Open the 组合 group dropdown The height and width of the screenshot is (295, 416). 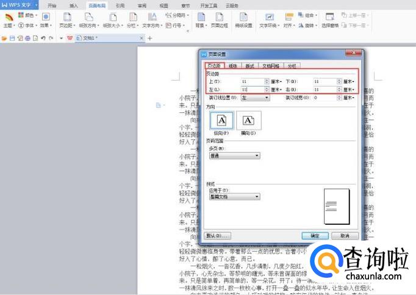tap(308, 15)
